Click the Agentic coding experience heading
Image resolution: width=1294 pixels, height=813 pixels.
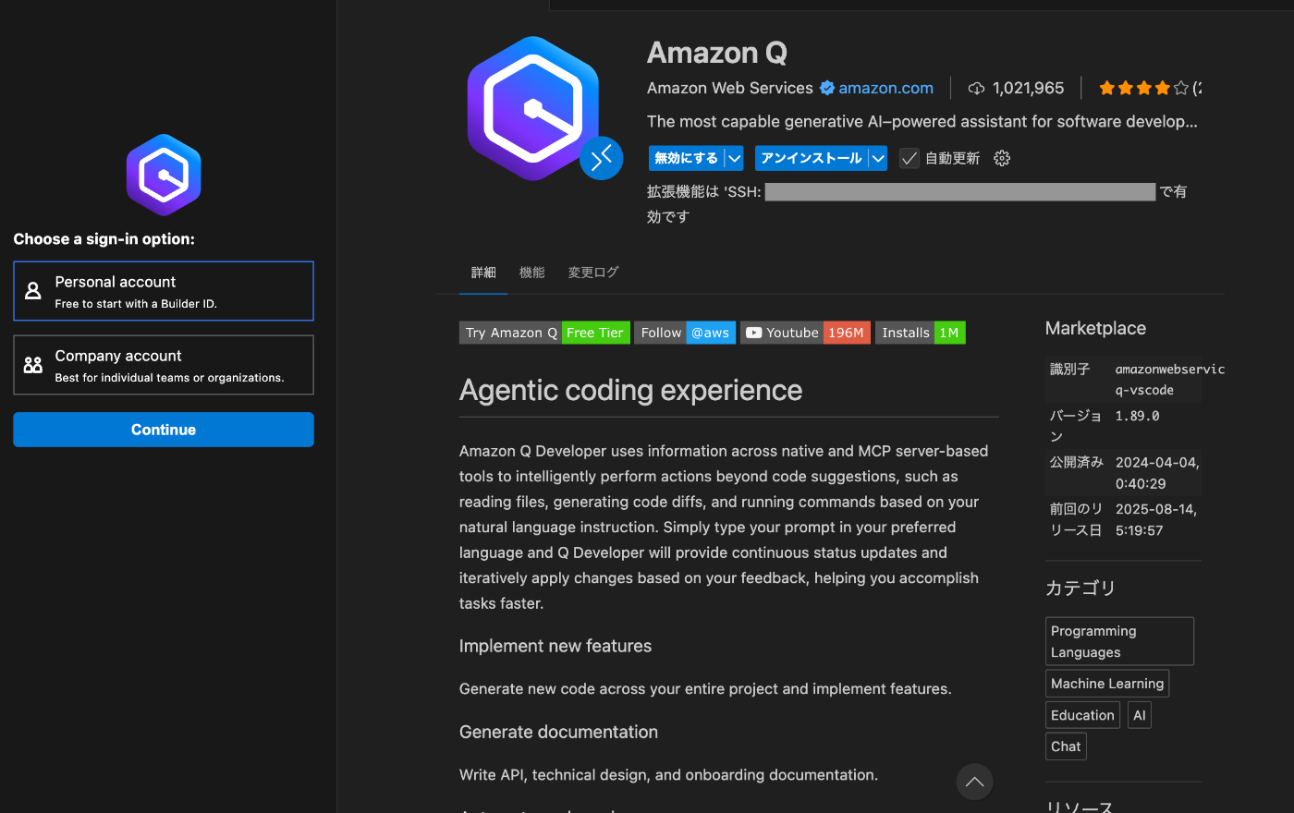tap(630, 391)
